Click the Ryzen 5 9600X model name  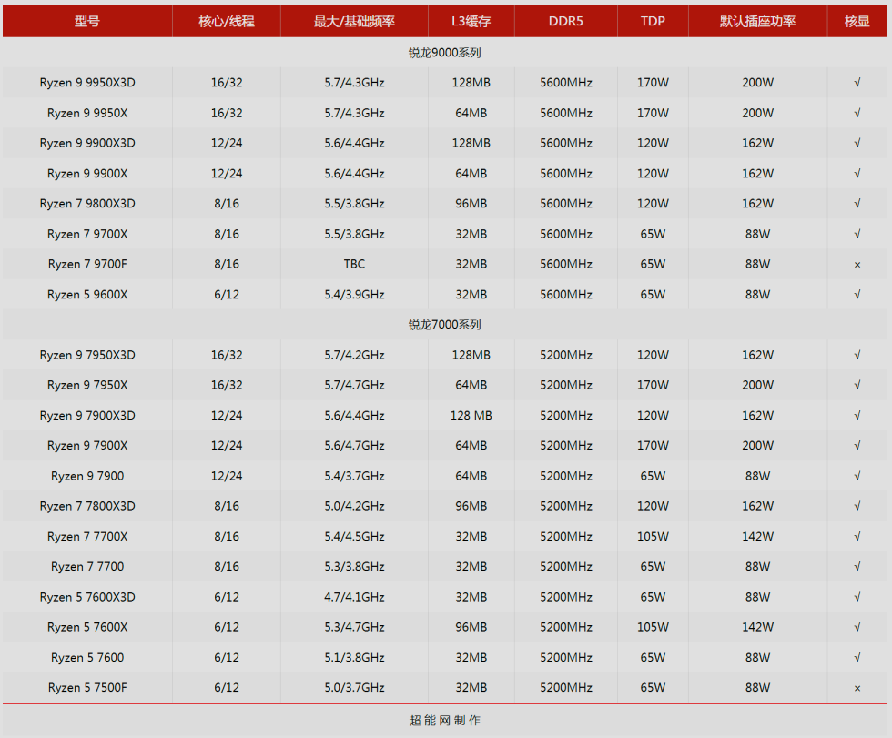[87, 295]
